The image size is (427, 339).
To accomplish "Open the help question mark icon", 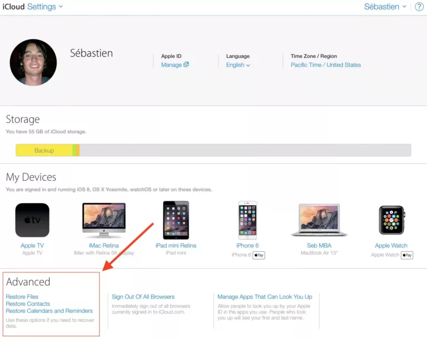I will (419, 7).
